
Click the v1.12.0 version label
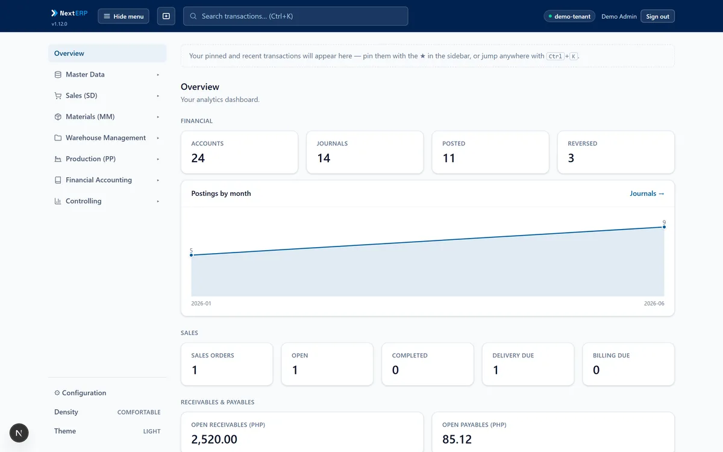point(59,24)
